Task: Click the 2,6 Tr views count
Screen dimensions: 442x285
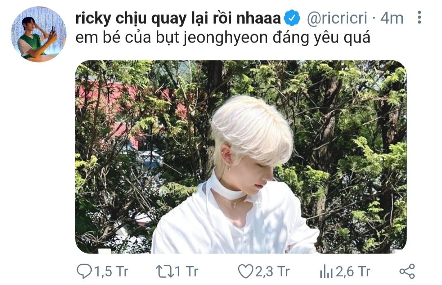Action: point(353,272)
